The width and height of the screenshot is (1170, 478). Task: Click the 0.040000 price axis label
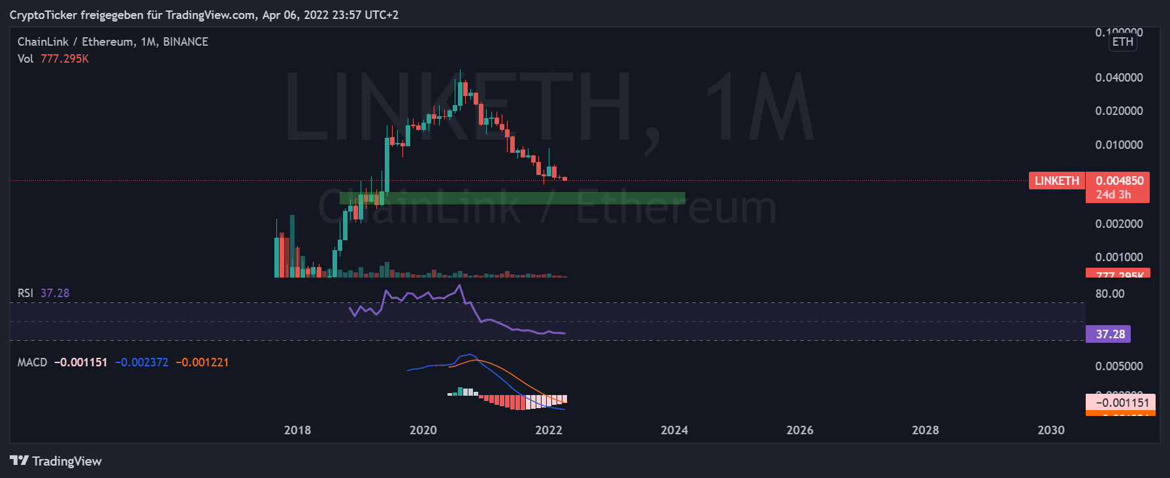pyautogui.click(x=1118, y=78)
